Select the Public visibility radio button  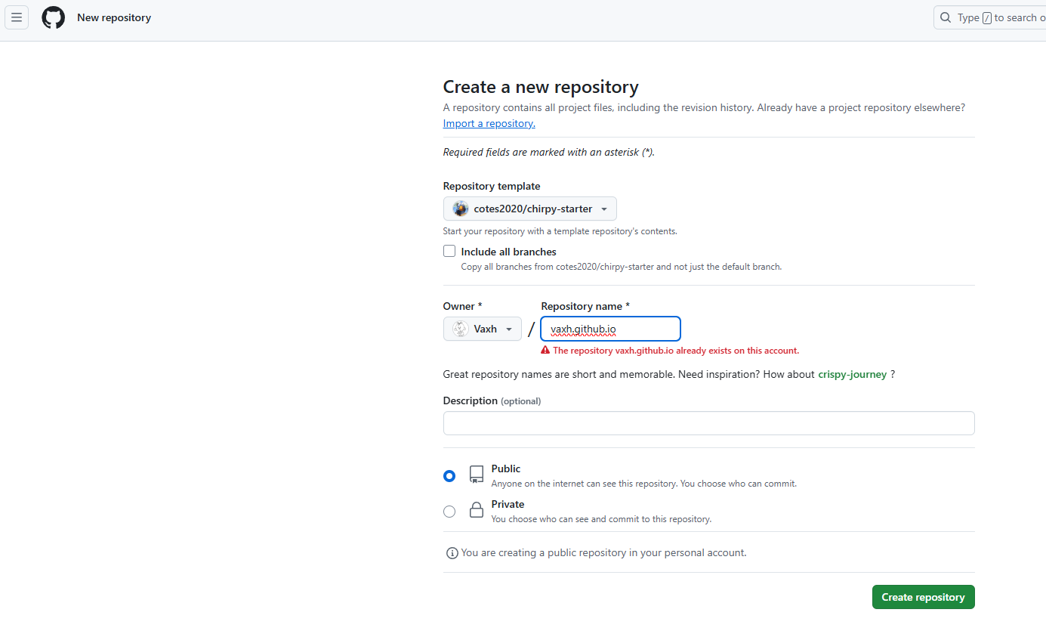point(449,476)
